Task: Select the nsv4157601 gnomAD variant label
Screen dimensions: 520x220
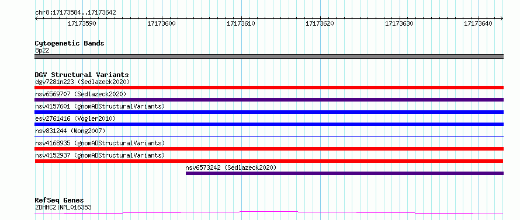Action: pyautogui.click(x=100, y=106)
